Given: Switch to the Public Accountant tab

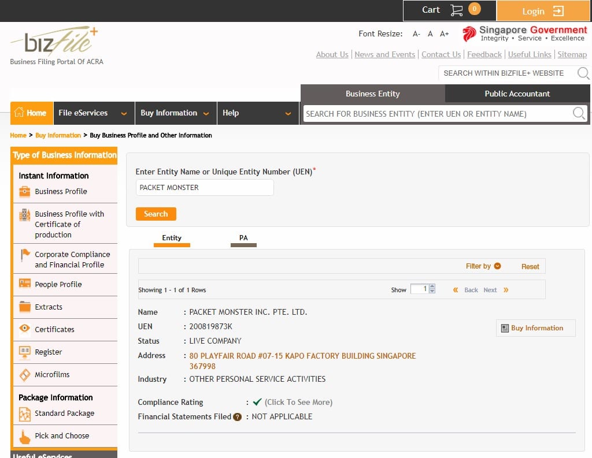Looking at the screenshot, I should pos(517,94).
